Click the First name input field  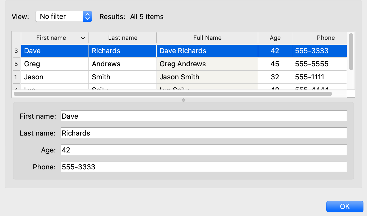pyautogui.click(x=204, y=116)
